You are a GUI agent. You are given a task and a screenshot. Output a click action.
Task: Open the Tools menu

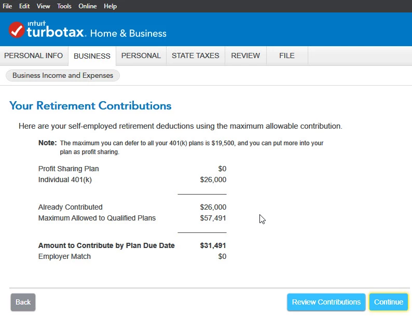point(64,6)
